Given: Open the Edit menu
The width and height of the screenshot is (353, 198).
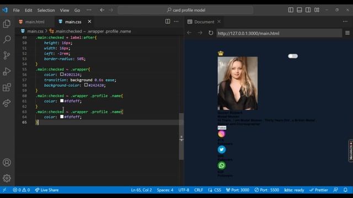Looking at the screenshot, I should point(28,10).
